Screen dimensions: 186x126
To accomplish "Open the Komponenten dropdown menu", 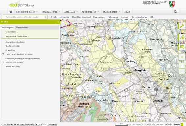I will tap(90, 12).
